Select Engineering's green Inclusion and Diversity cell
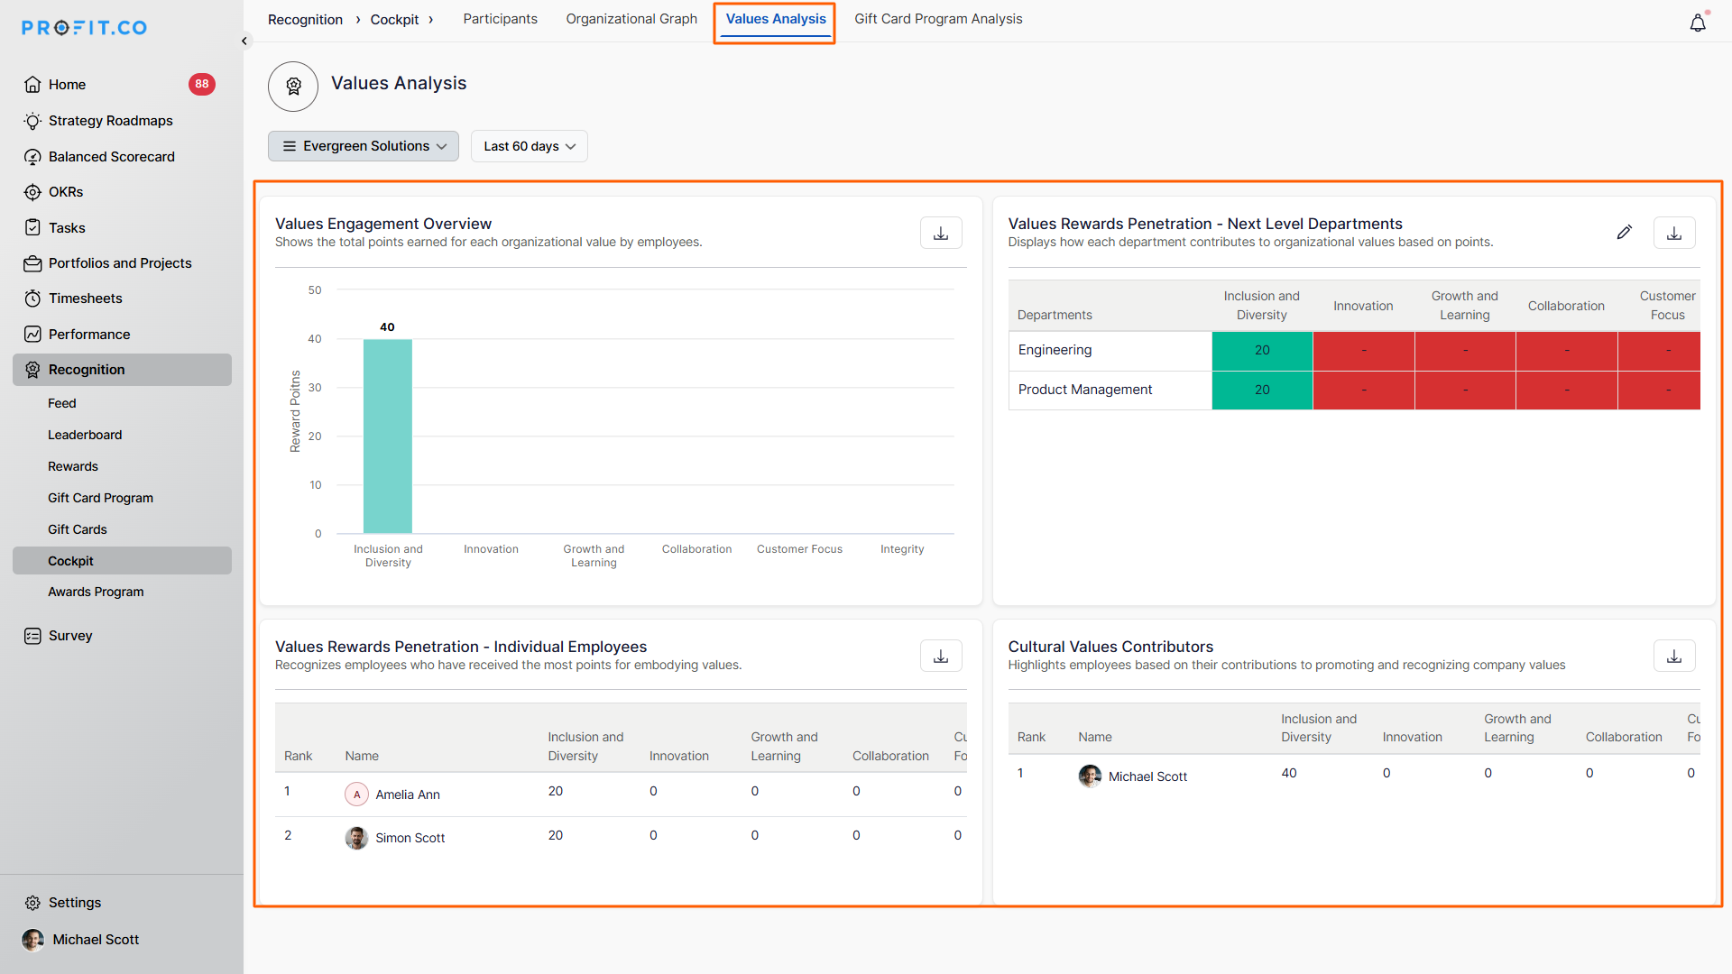This screenshot has height=974, width=1732. [x=1261, y=350]
